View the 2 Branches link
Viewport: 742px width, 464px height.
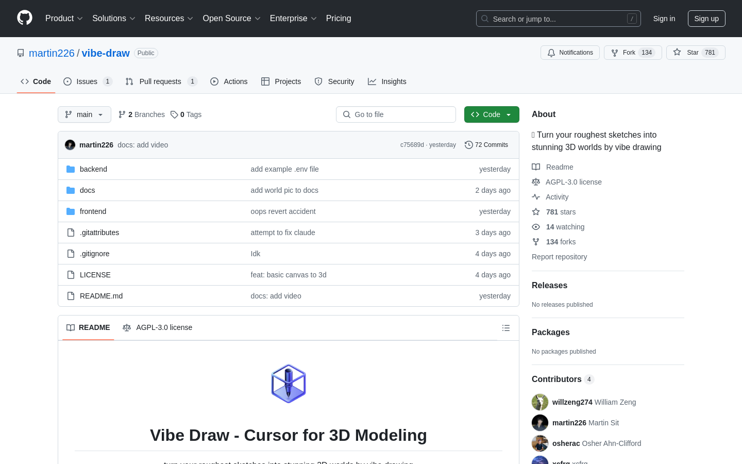(x=142, y=114)
